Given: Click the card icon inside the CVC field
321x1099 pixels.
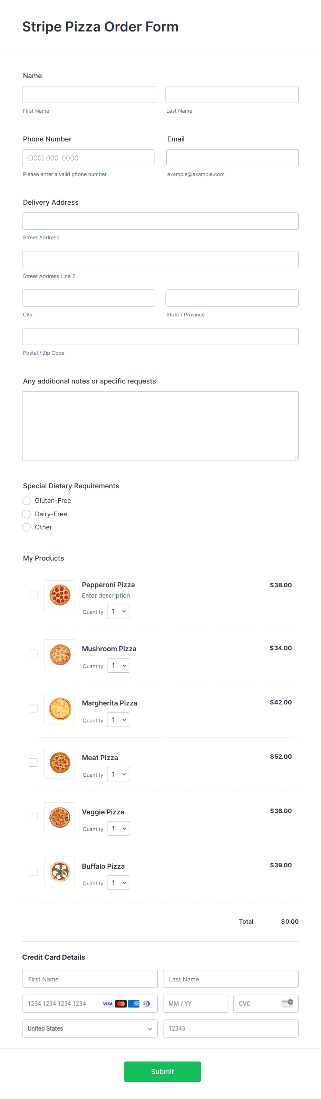Looking at the screenshot, I should point(288,1004).
